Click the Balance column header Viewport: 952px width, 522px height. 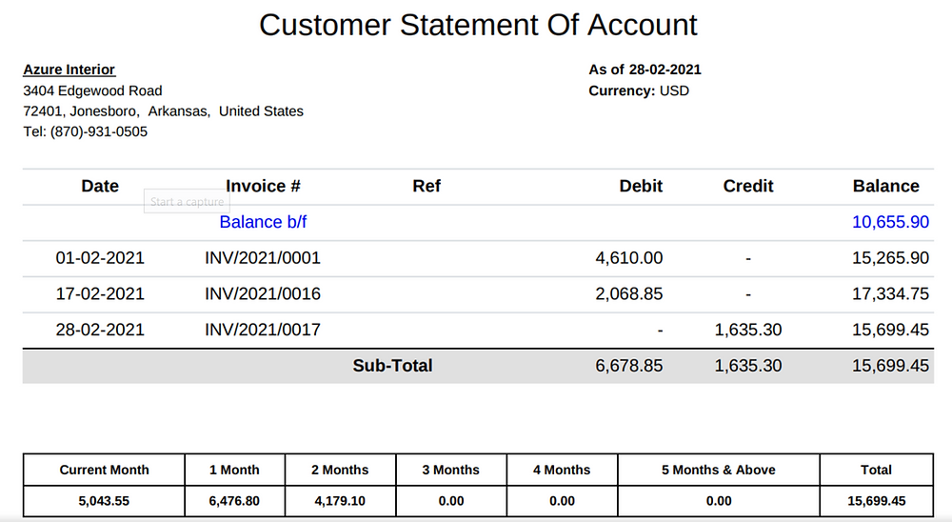coord(885,187)
